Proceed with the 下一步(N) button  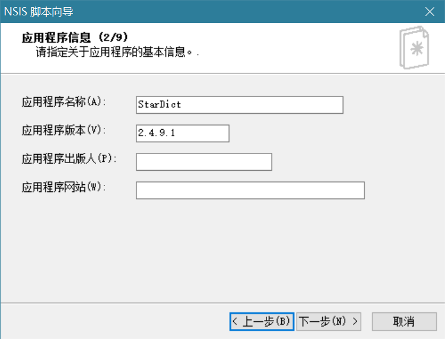point(329,321)
